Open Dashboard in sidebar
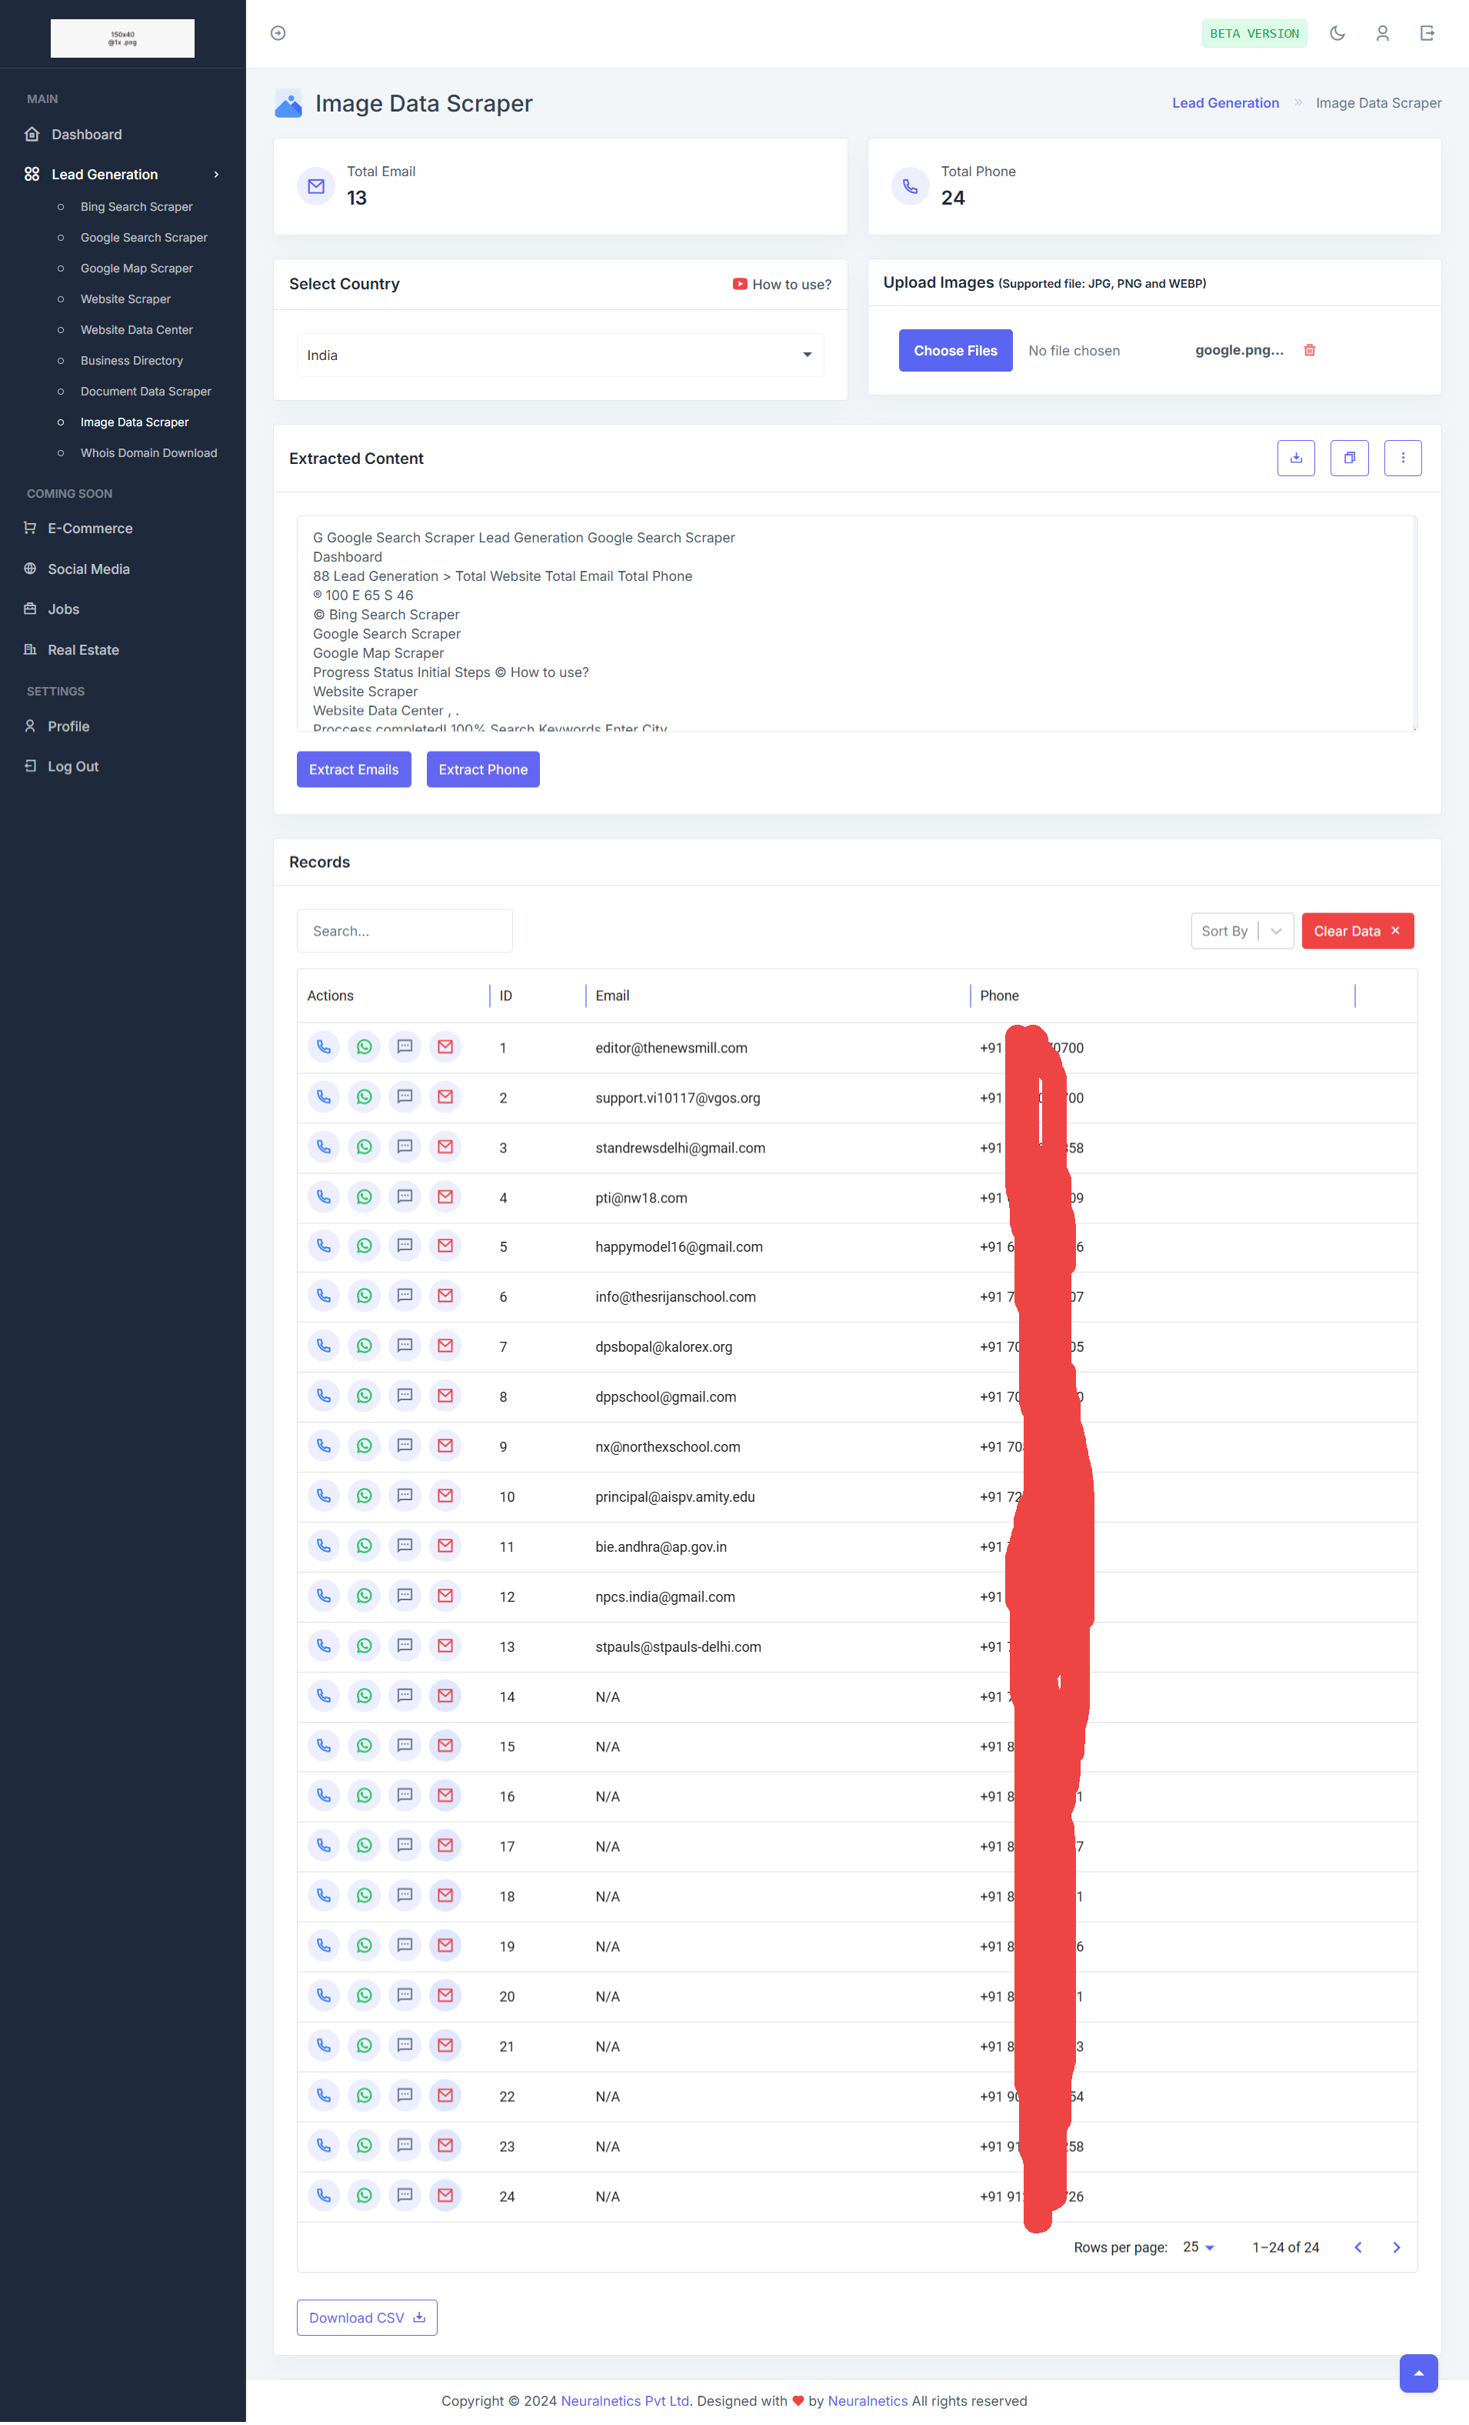Viewport: 1469px width, 2425px height. (87, 135)
